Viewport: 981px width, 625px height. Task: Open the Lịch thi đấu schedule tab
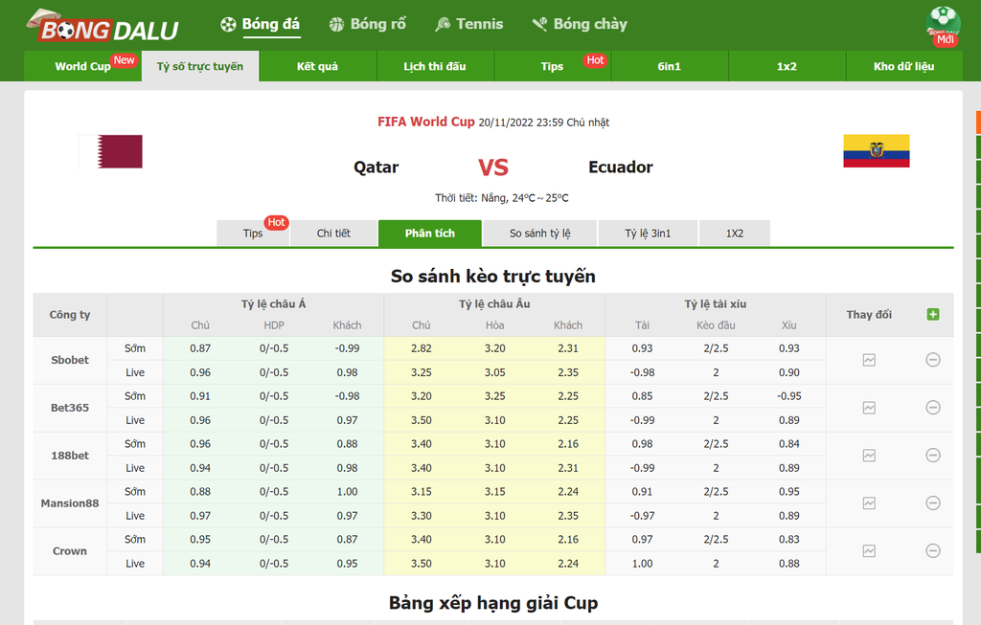pyautogui.click(x=435, y=66)
